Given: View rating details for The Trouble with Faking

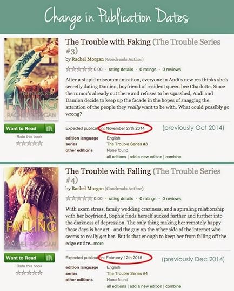Looking at the screenshot, I should coord(121,70).
